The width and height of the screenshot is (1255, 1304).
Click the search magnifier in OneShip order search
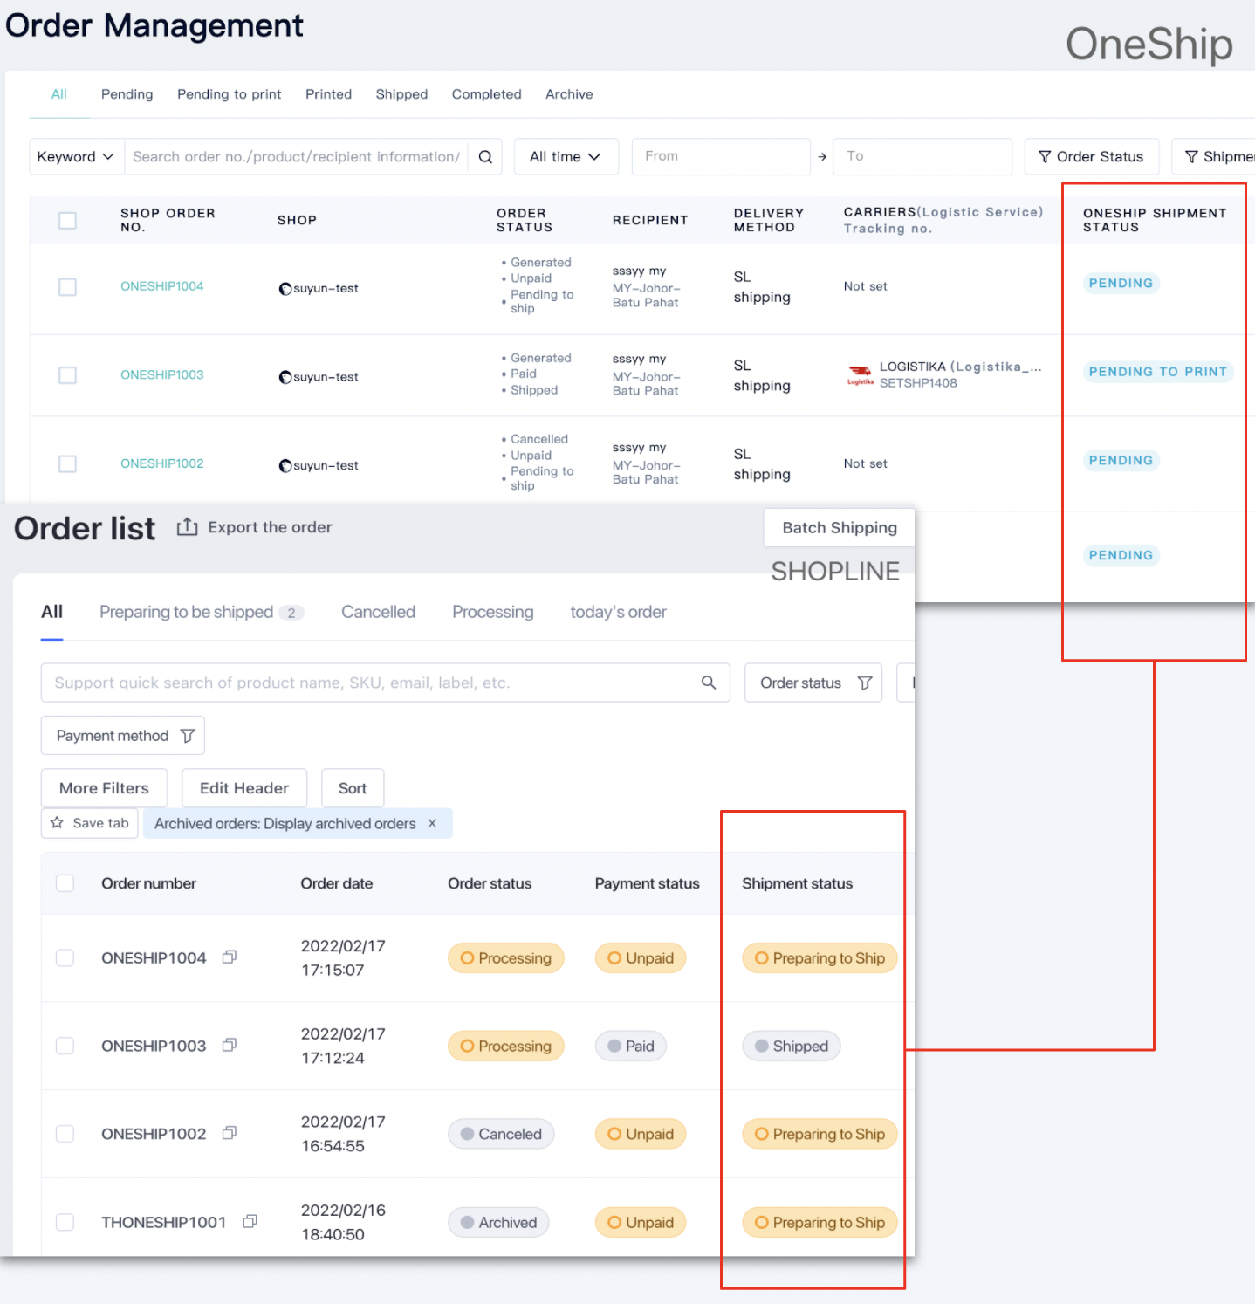(x=485, y=157)
